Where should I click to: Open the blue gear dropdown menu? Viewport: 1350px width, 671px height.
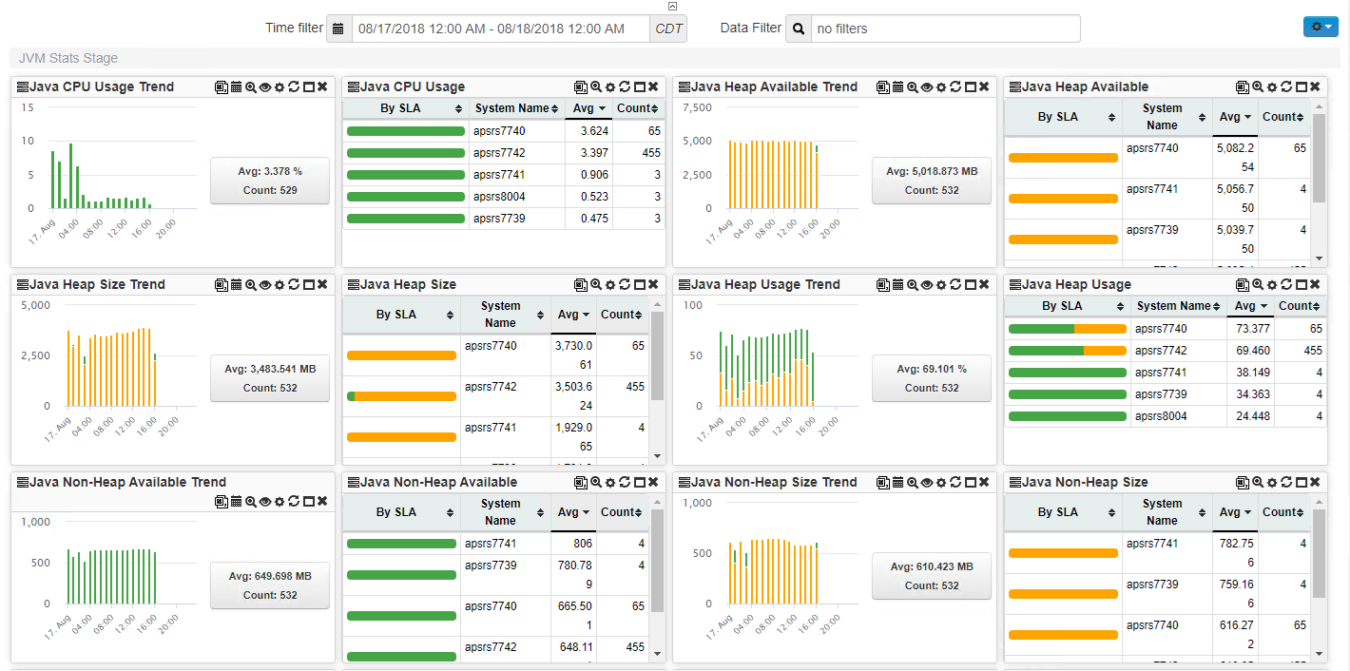click(1321, 27)
